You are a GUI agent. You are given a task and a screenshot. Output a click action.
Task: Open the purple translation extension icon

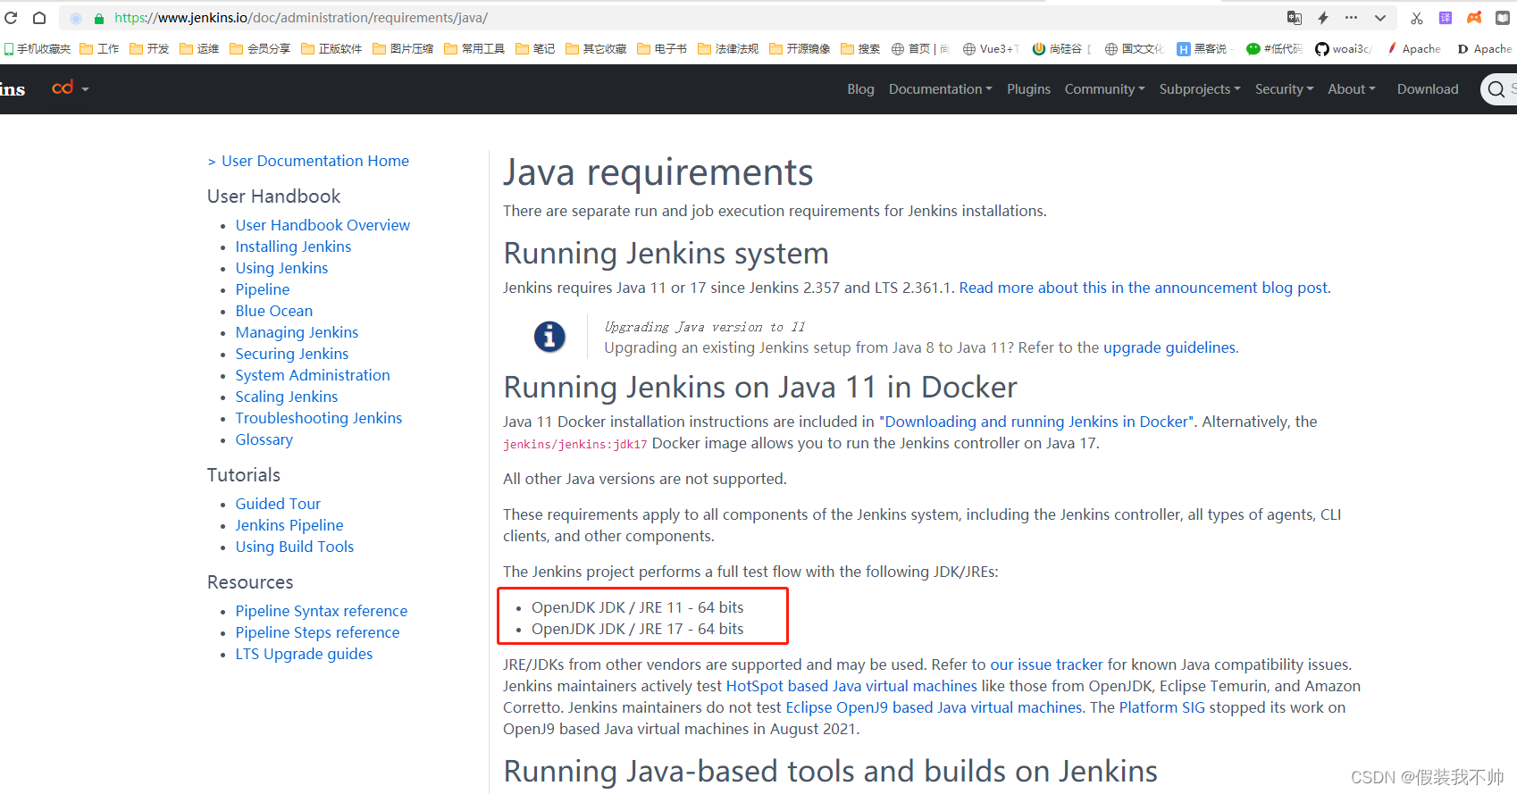coord(1446,18)
